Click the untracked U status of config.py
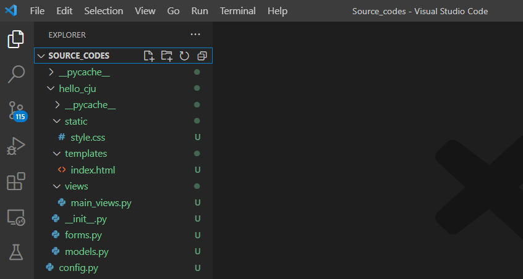This screenshot has width=523, height=279. (197, 268)
